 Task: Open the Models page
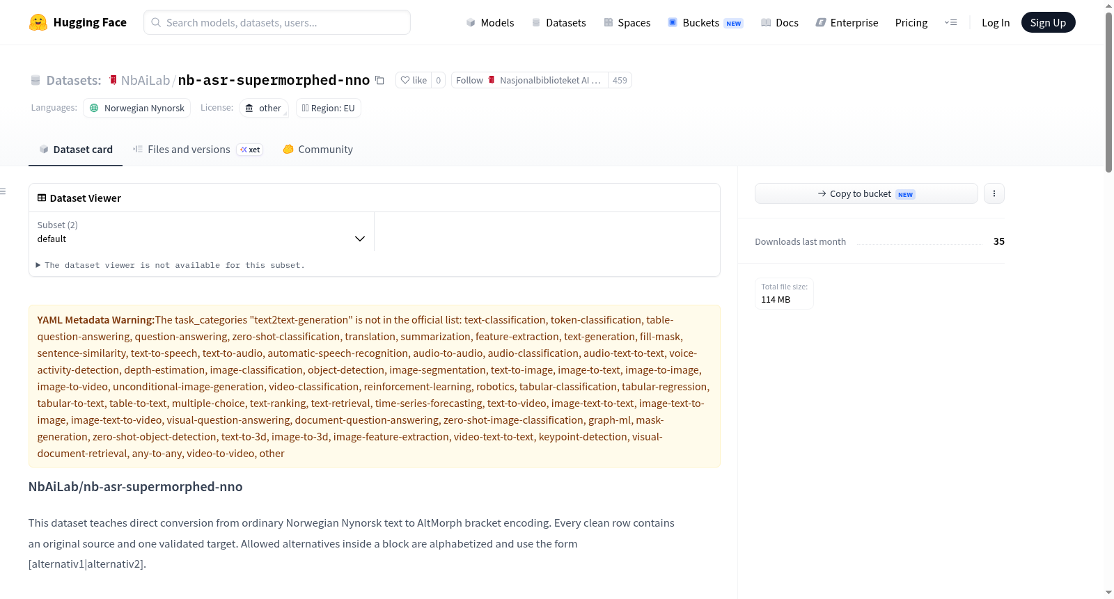490,22
